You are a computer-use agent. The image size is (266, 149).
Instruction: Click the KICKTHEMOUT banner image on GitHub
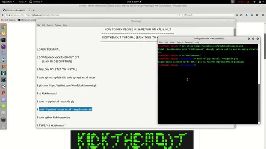pyautogui.click(x=132, y=140)
